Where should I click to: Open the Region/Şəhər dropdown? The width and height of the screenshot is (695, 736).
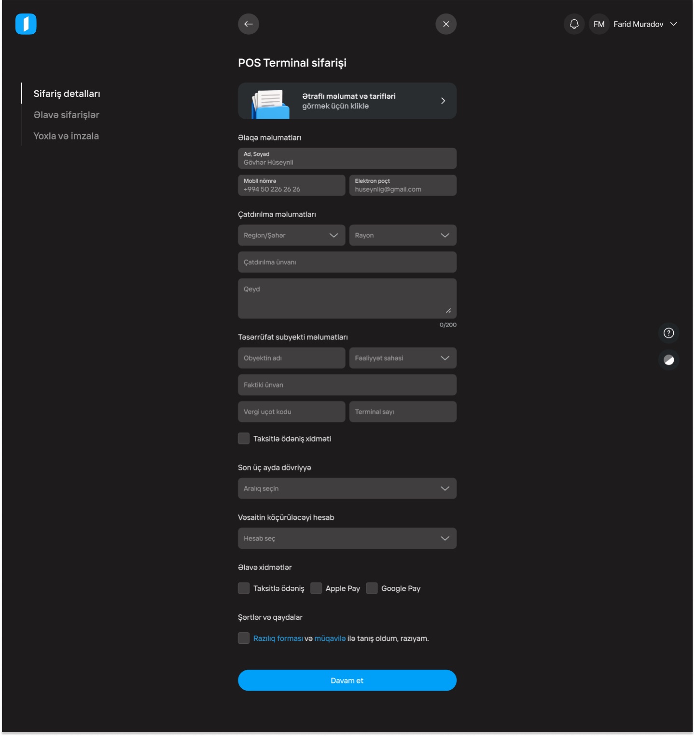(x=292, y=236)
